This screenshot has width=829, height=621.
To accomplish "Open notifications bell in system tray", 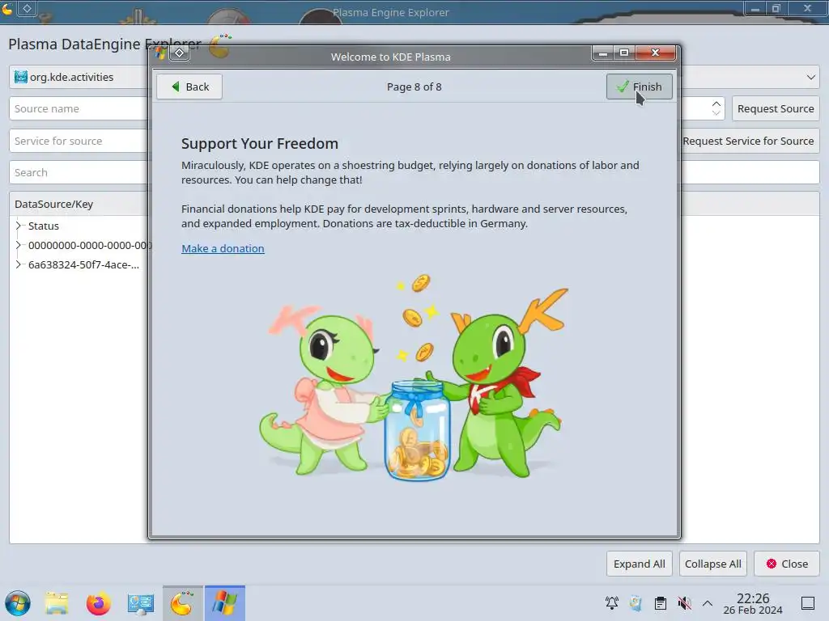I will (x=612, y=603).
